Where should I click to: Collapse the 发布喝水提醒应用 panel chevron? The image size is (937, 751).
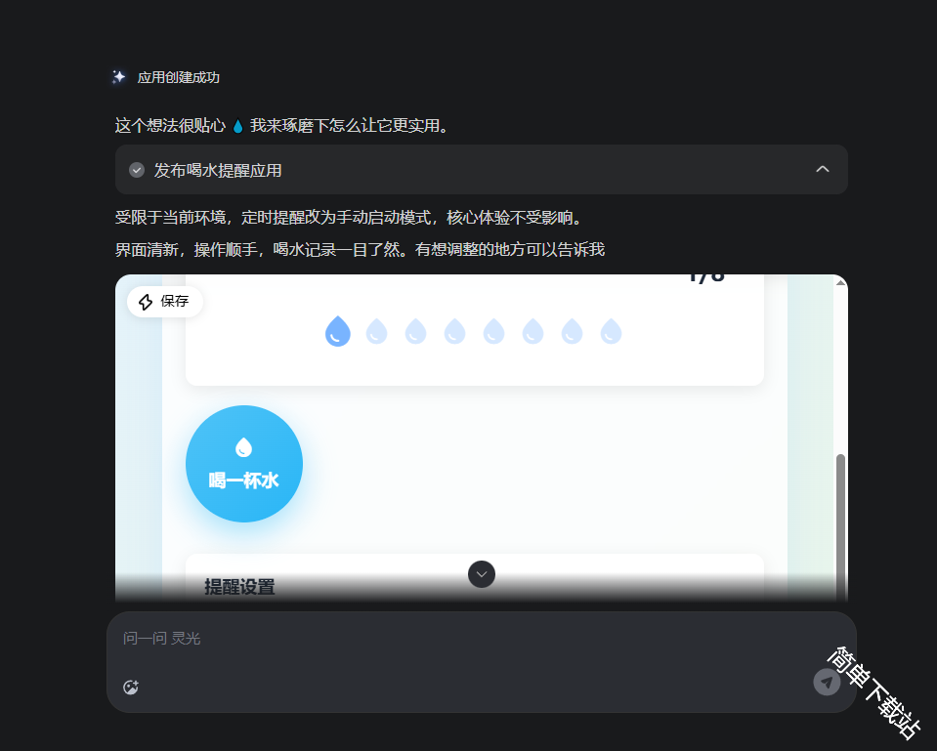(x=823, y=170)
